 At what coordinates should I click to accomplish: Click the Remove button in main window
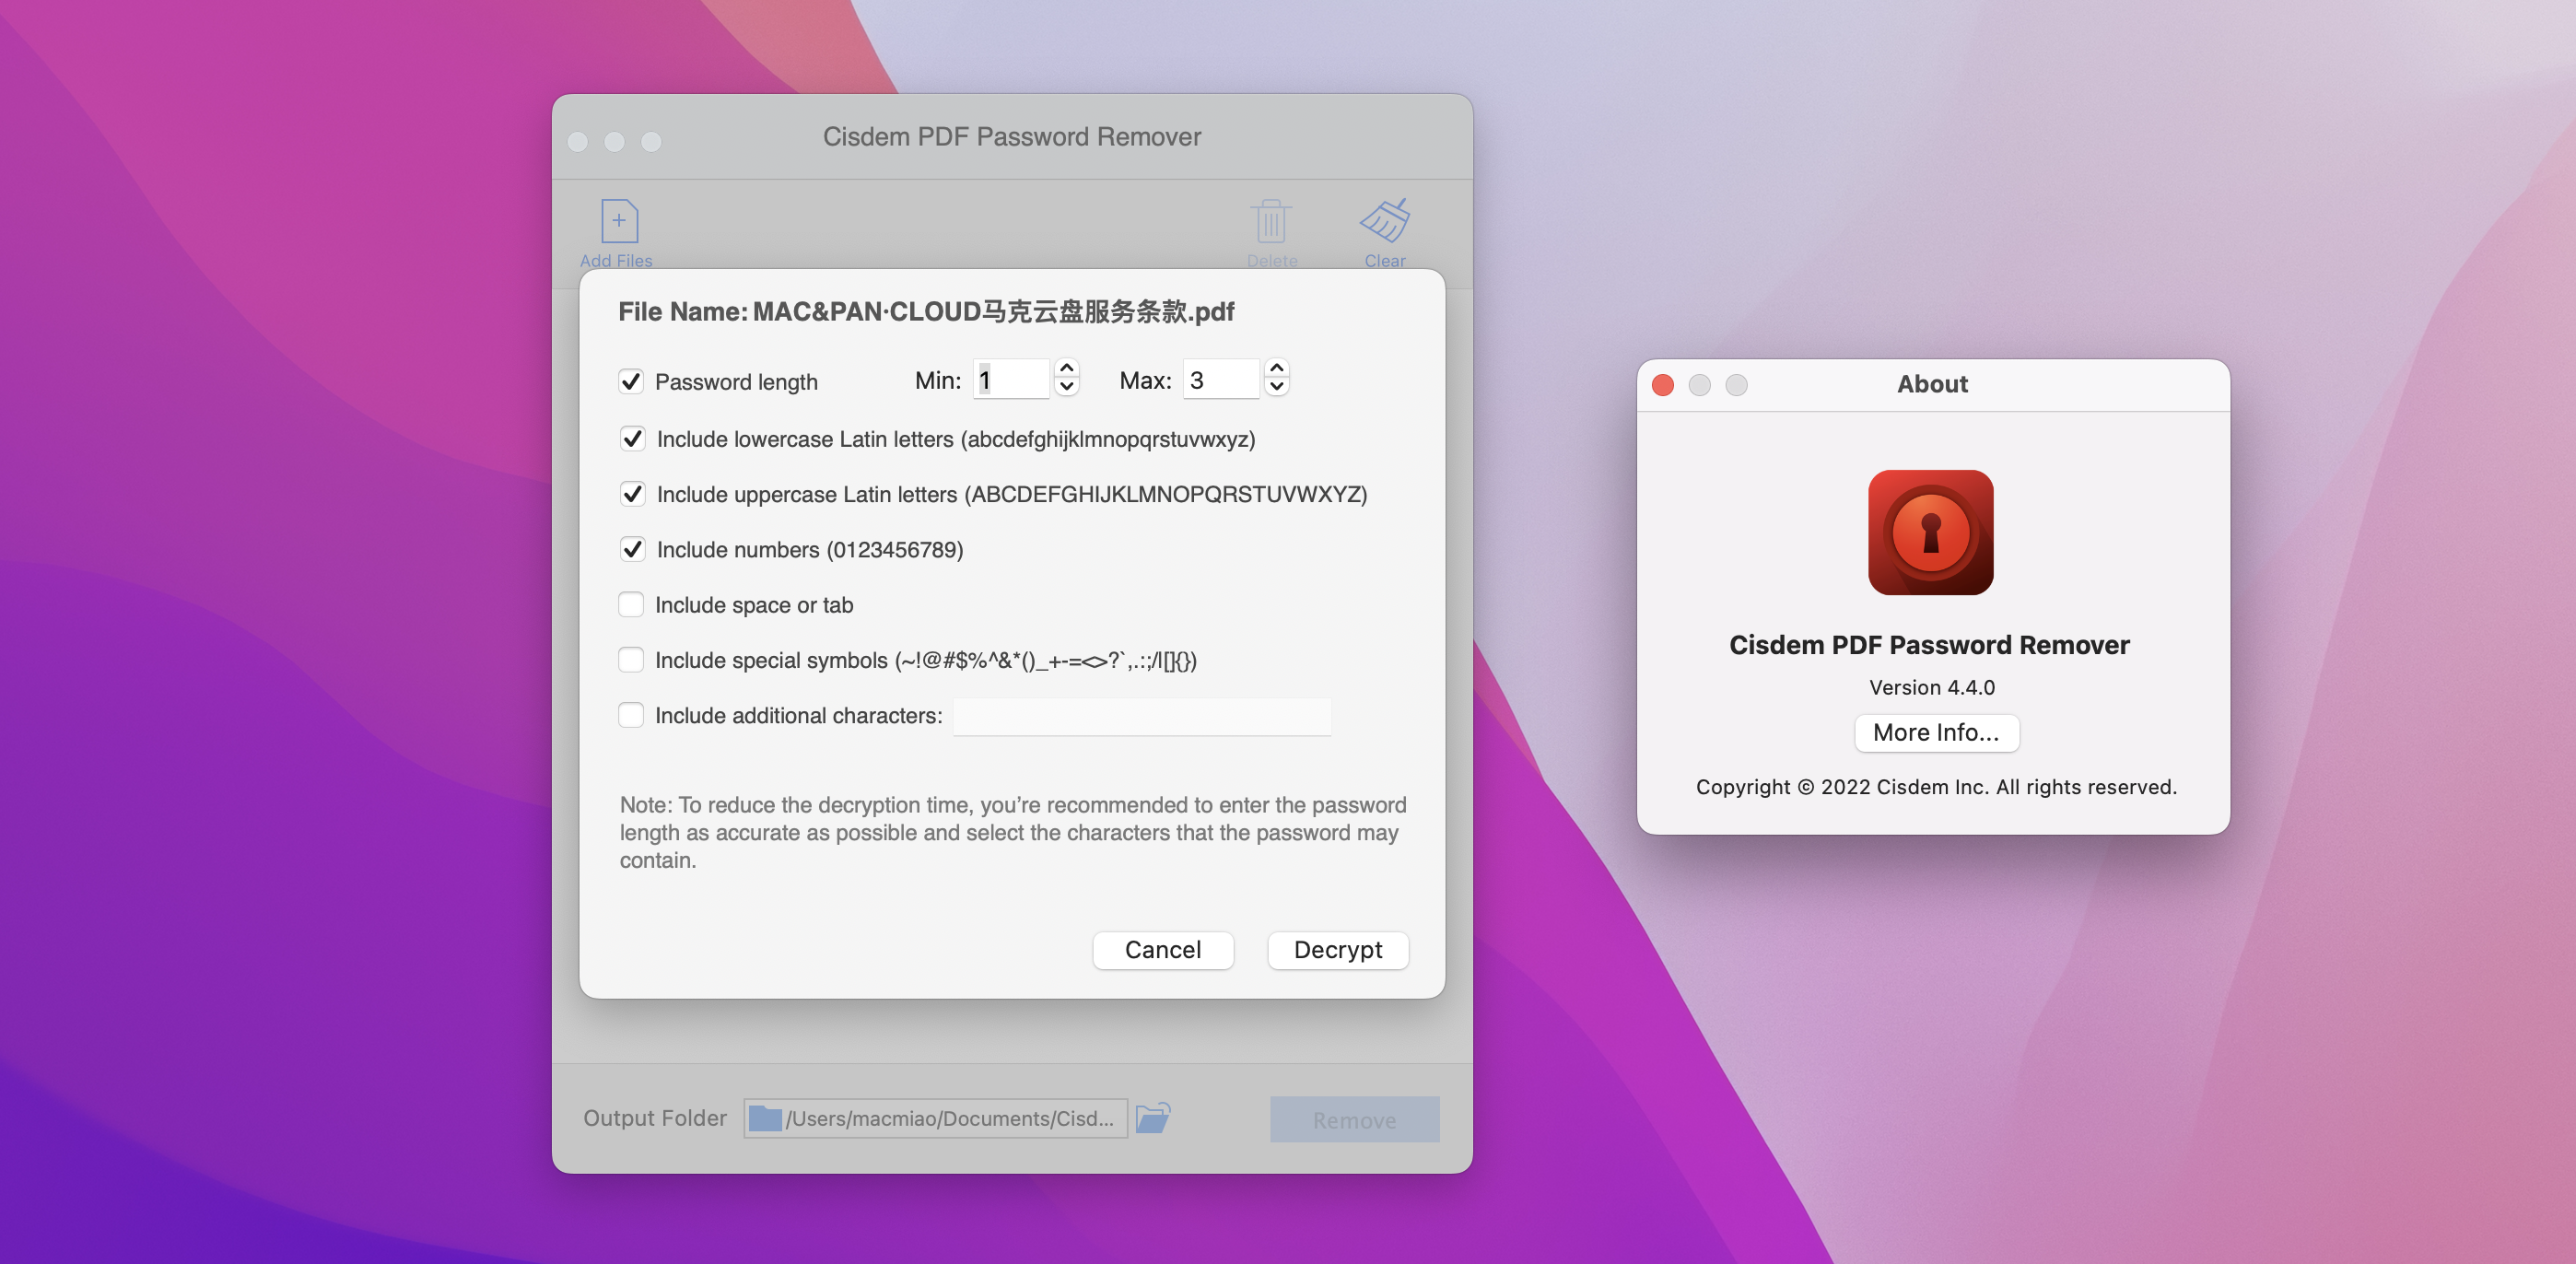click(1354, 1119)
